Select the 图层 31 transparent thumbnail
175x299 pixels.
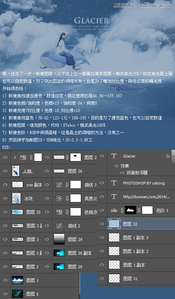[114, 278]
